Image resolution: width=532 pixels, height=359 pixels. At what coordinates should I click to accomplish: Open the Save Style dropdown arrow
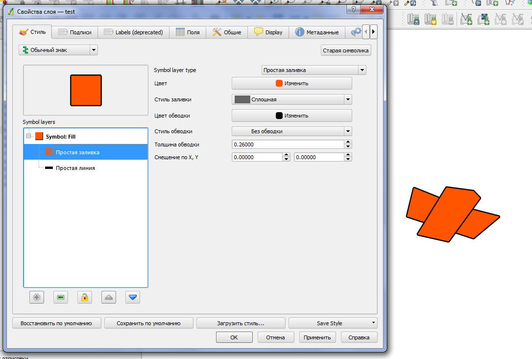click(373, 323)
